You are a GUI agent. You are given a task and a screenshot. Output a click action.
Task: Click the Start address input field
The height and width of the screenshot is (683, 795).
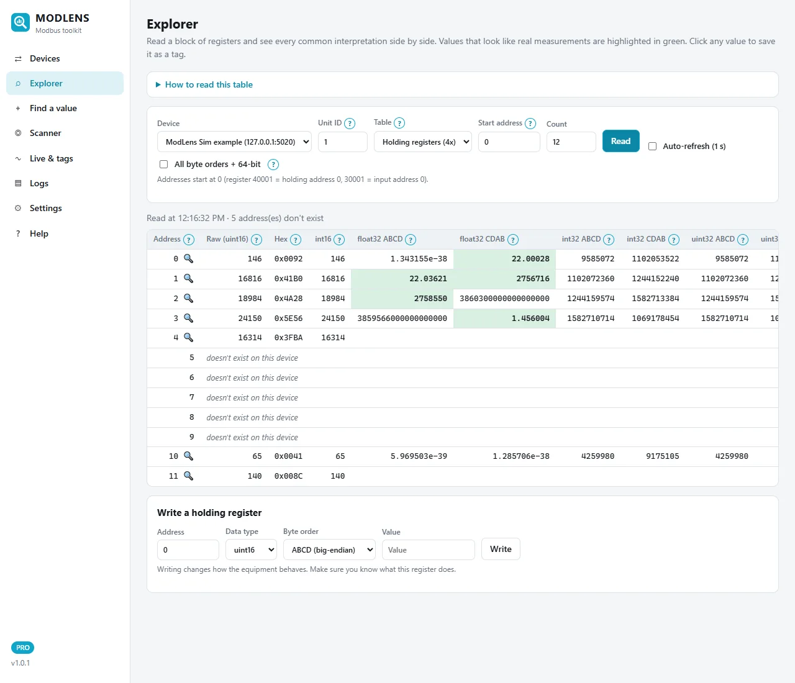pos(509,142)
